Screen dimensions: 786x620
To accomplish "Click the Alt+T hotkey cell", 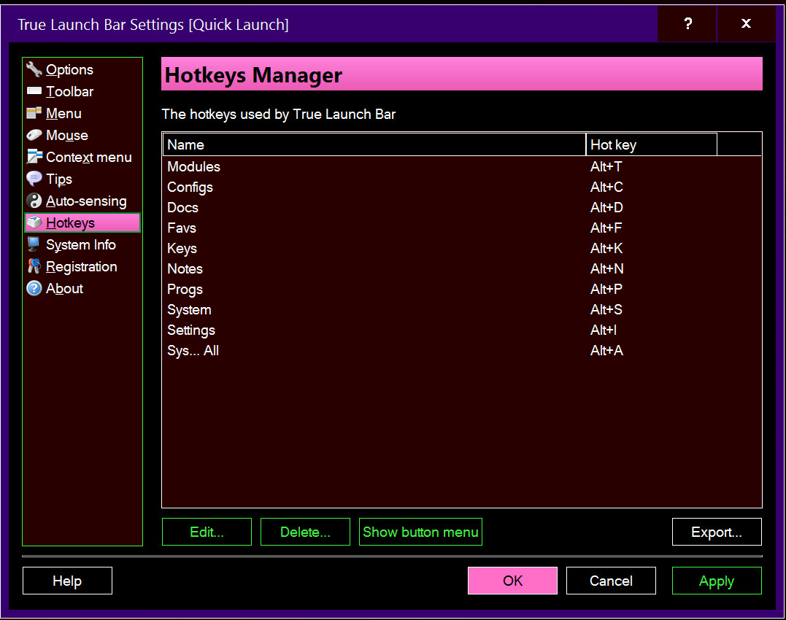I will point(606,167).
